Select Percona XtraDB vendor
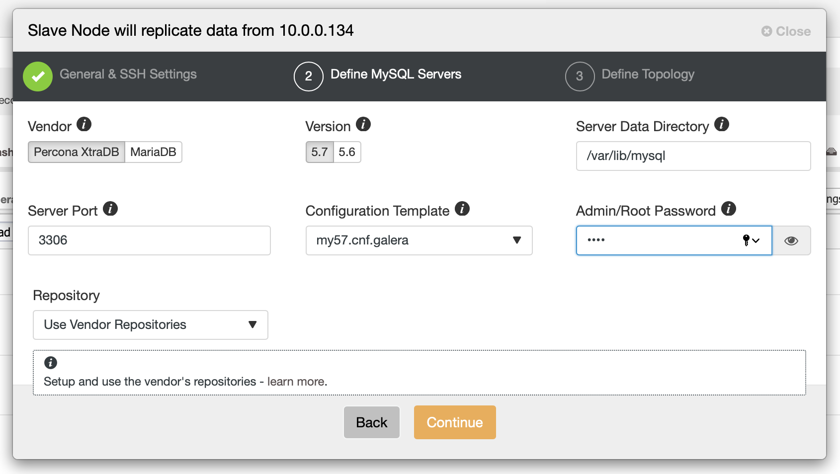 [x=77, y=152]
